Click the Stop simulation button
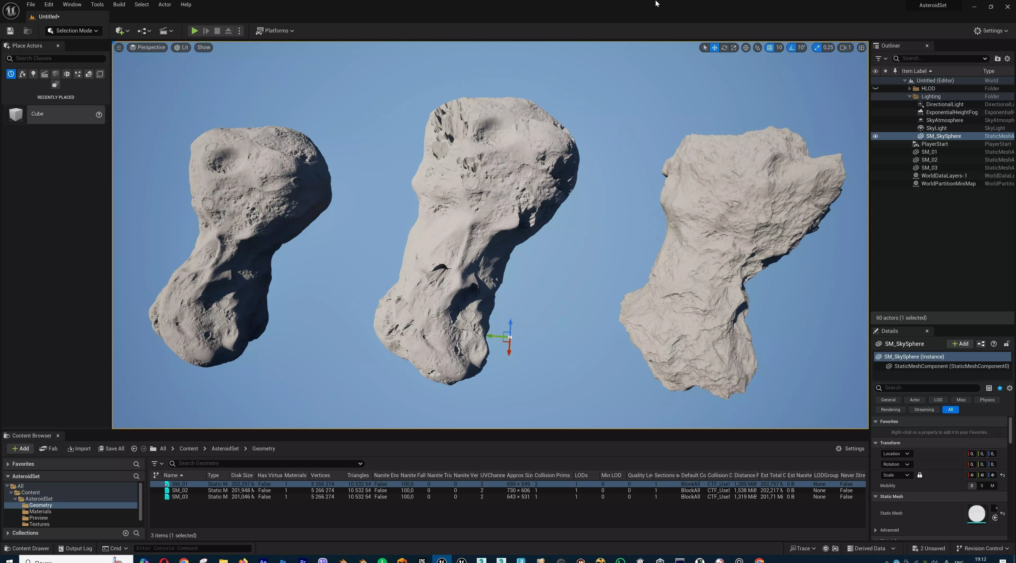 [x=217, y=31]
